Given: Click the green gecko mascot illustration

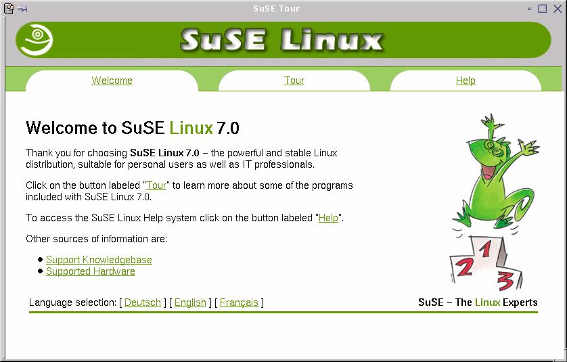Looking at the screenshot, I should coord(495,173).
